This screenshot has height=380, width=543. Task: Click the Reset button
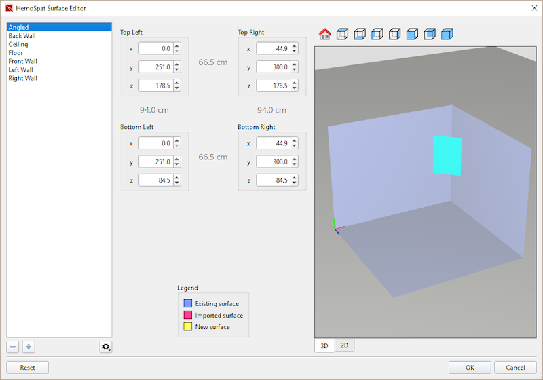tap(27, 368)
